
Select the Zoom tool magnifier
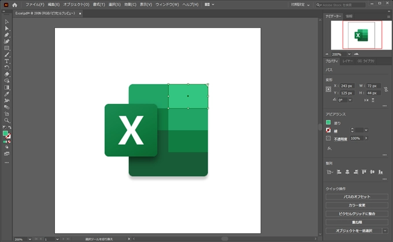point(7,120)
